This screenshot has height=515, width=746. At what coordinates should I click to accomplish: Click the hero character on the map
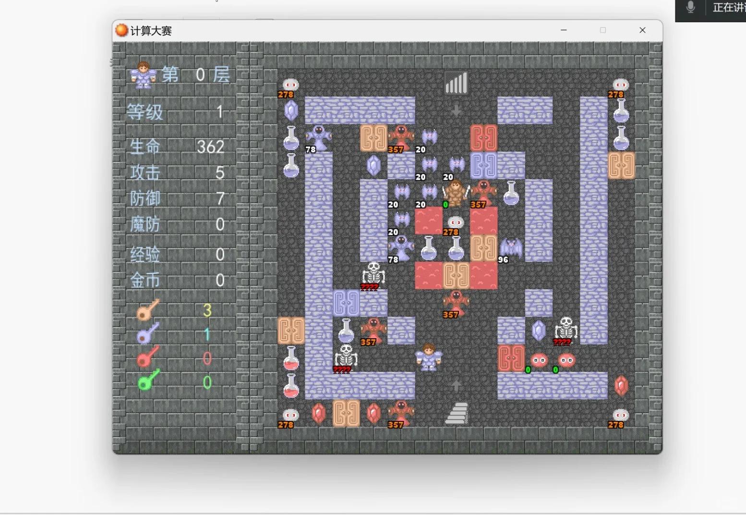click(x=428, y=358)
